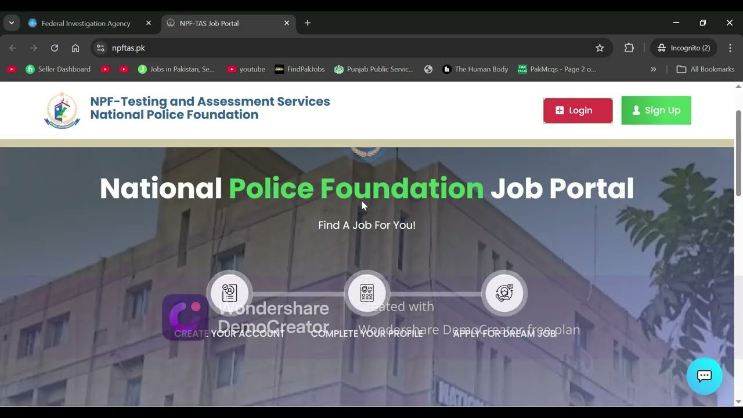Click the page vertical scrollbar thumb
Image resolution: width=743 pixels, height=418 pixels.
738,153
